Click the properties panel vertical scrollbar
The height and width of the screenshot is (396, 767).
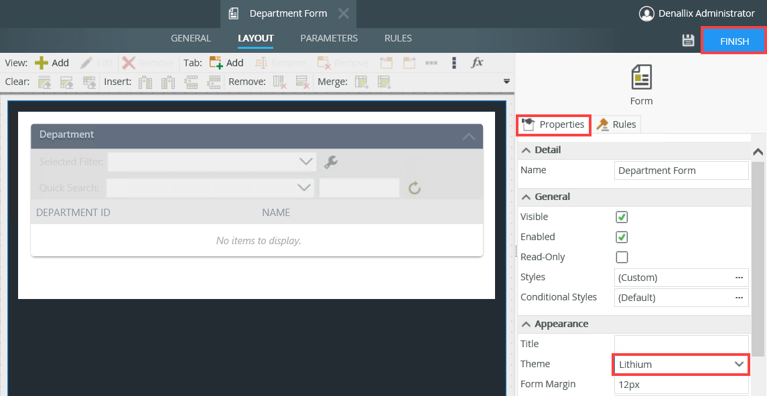[758, 254]
